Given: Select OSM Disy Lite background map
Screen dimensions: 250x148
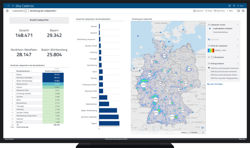Looking at the screenshot, I should [209, 68].
